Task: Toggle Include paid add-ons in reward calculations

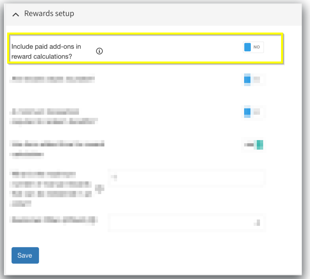Action: 253,47
